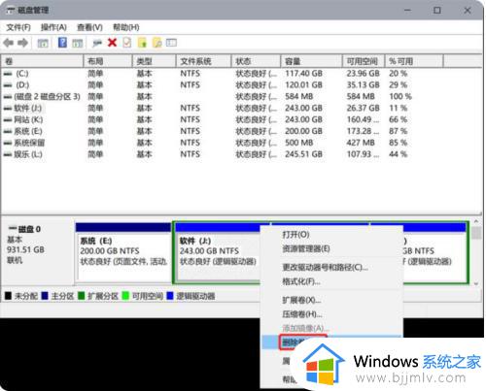Sort by the 卷 column header

click(43, 61)
